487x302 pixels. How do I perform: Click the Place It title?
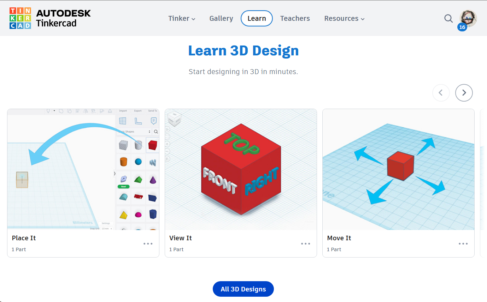coord(24,238)
